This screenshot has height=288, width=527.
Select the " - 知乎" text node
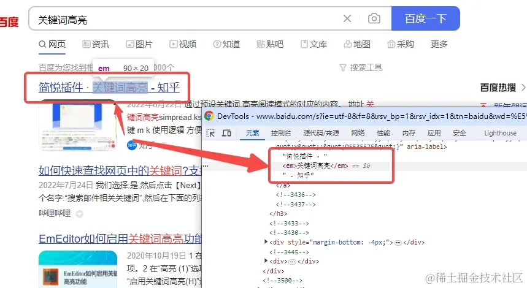click(x=298, y=175)
